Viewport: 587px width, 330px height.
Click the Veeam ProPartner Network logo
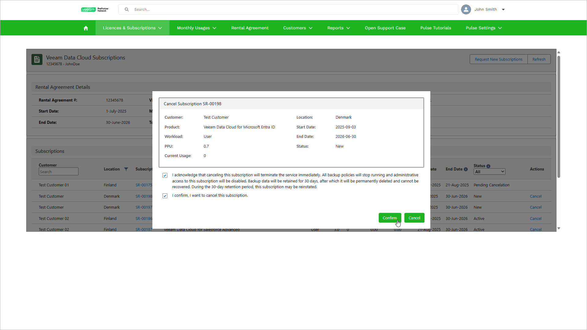coord(95,9)
